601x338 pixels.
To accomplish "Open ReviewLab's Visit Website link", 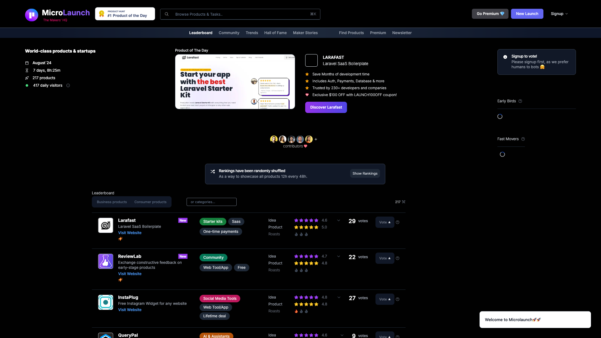I will tap(130, 274).
